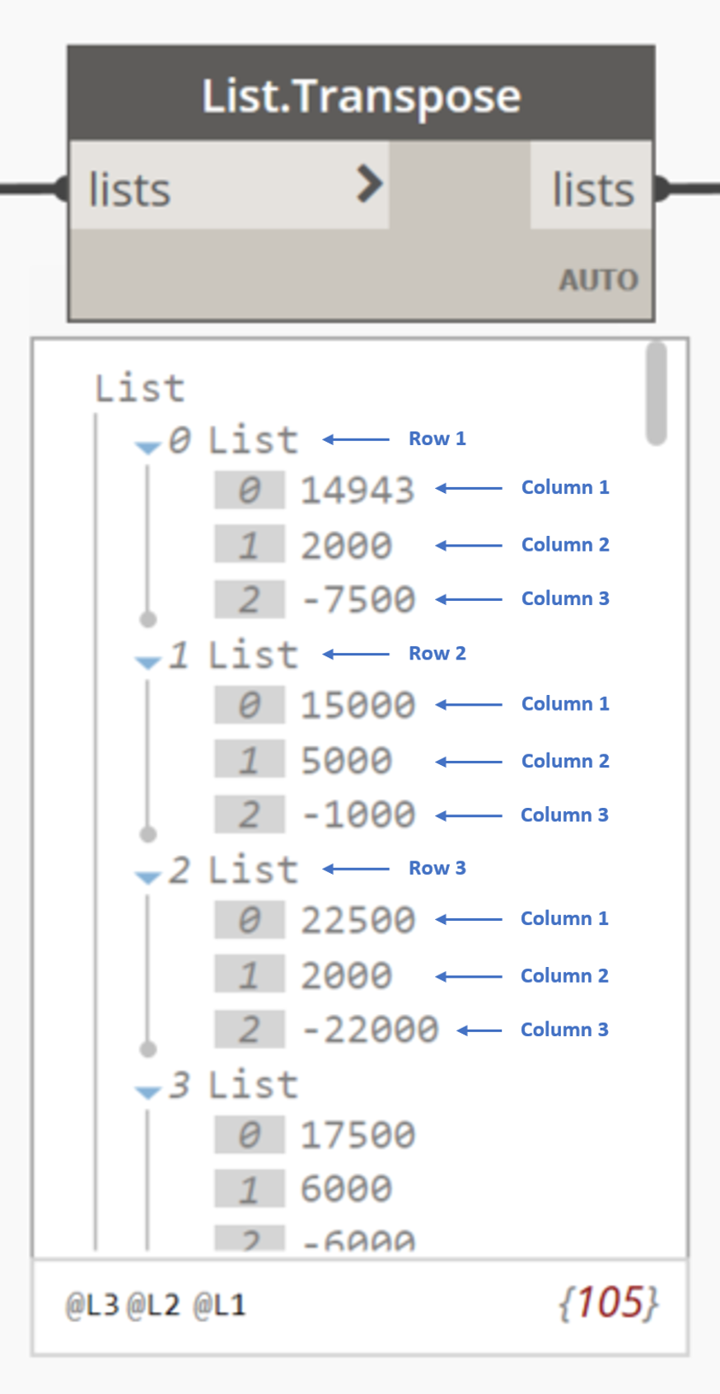Click the root List label
The image size is (720, 1394).
click(139, 388)
